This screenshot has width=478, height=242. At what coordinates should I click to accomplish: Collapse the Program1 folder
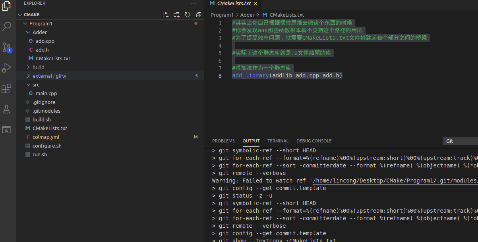click(x=25, y=23)
